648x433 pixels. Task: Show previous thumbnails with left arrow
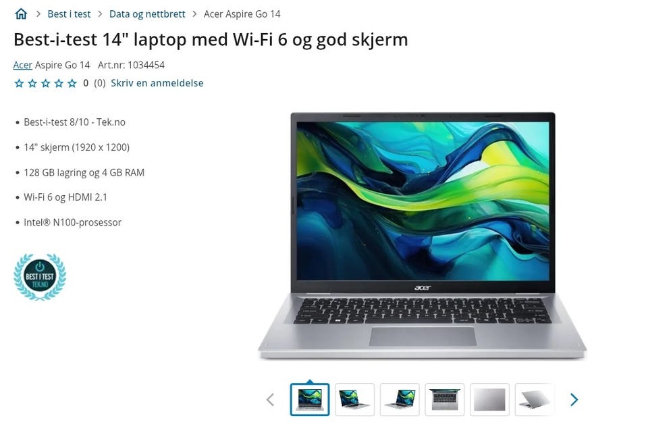270,400
